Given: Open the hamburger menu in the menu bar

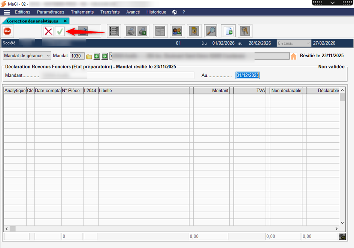Looking at the screenshot, I should click(x=7, y=12).
